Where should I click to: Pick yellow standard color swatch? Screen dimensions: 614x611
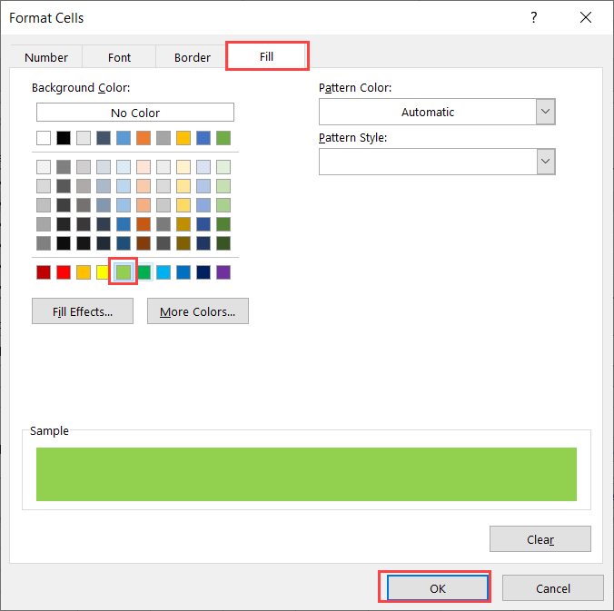103,272
